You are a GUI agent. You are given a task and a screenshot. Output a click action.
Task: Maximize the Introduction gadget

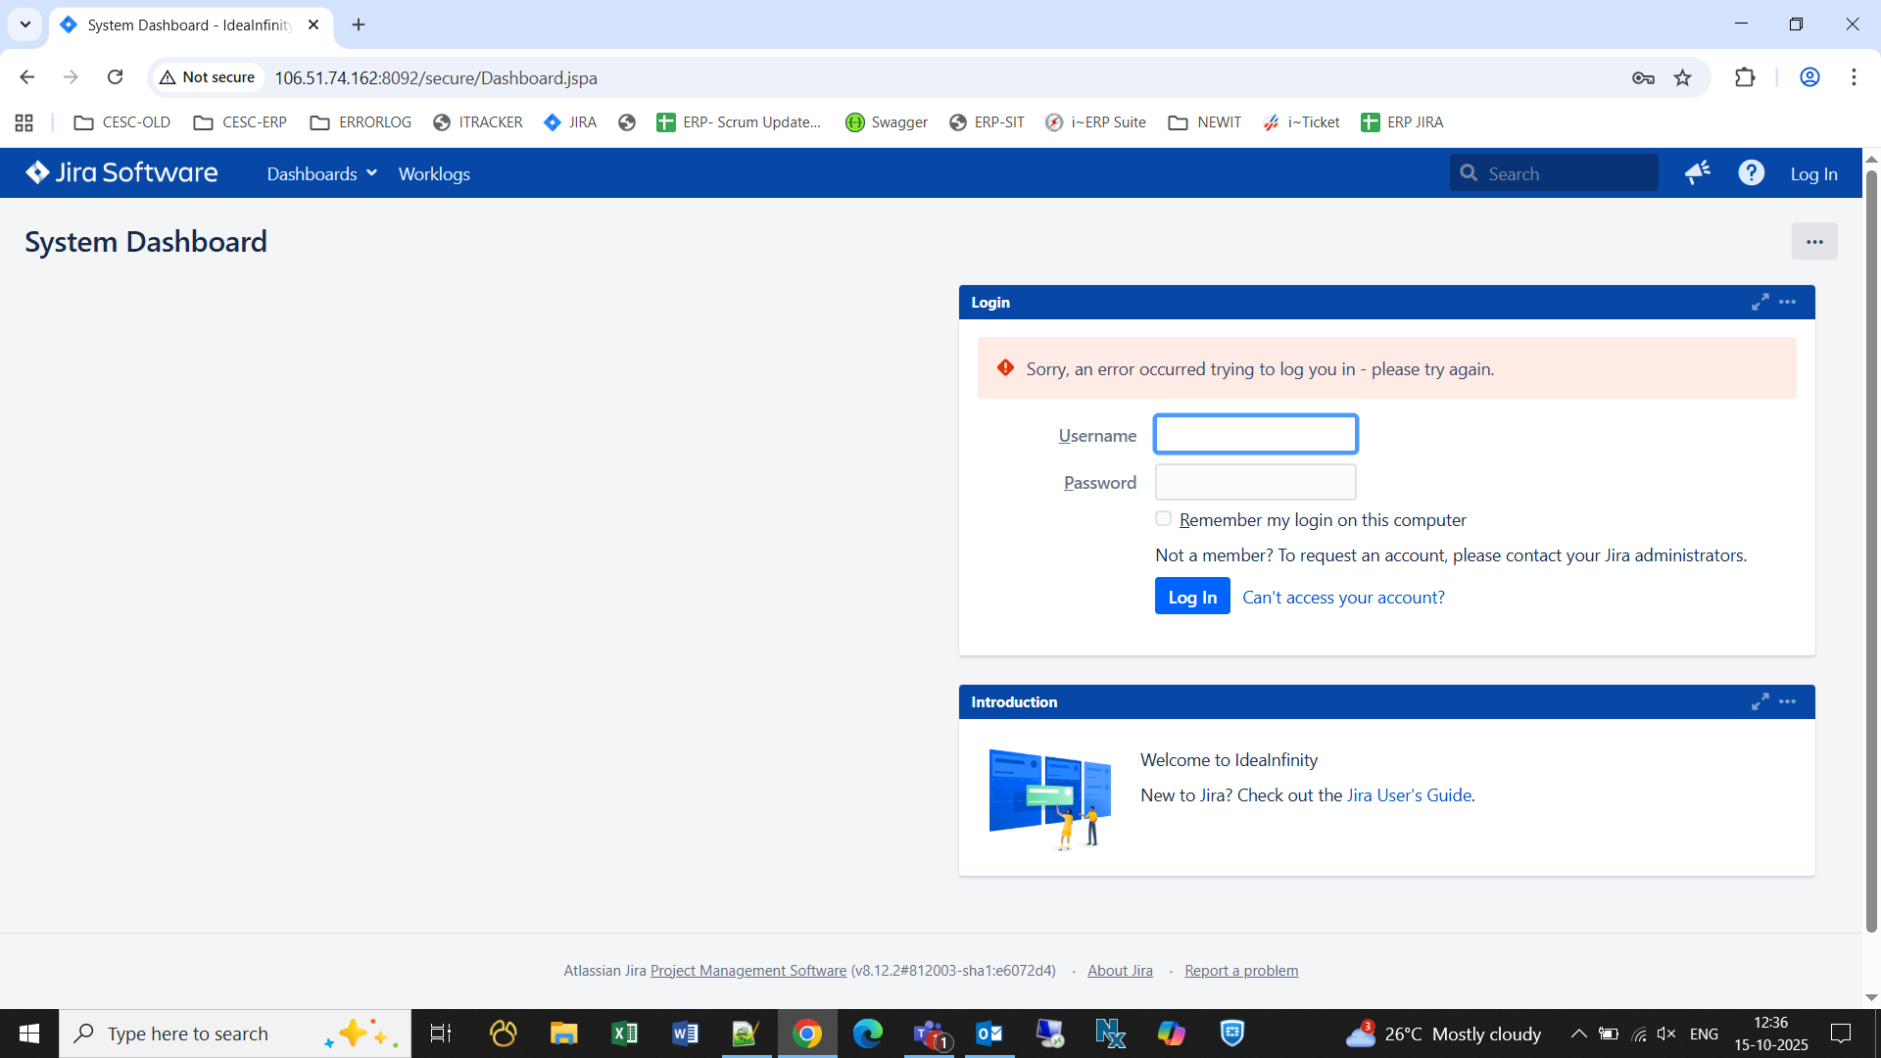pos(1760,702)
